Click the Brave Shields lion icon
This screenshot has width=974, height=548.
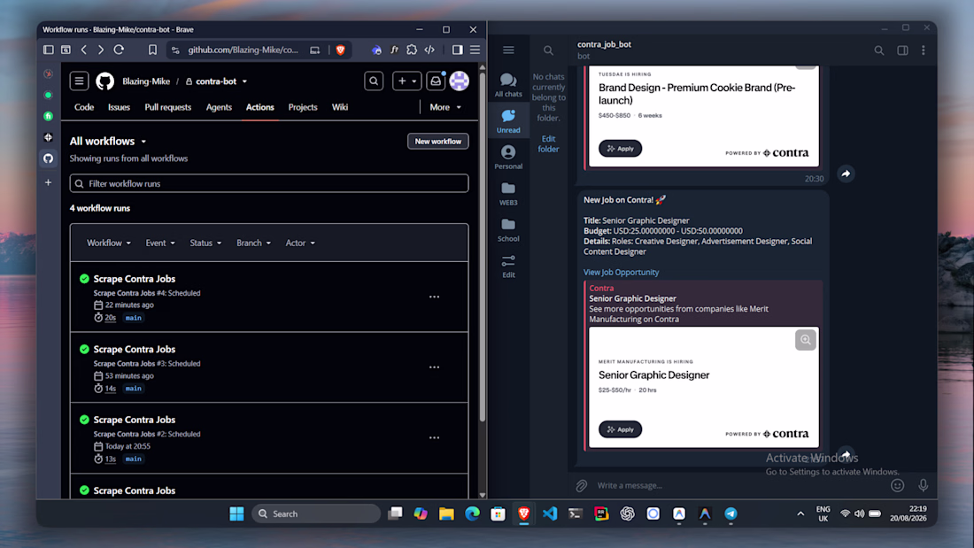[x=340, y=50]
